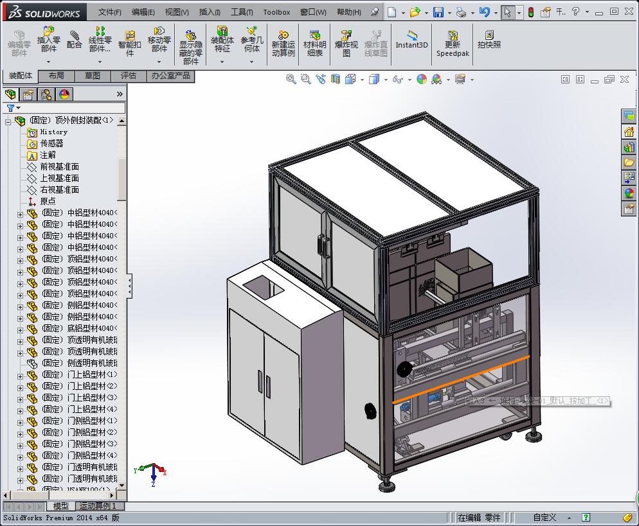Open the Exploded View tool

[346, 44]
